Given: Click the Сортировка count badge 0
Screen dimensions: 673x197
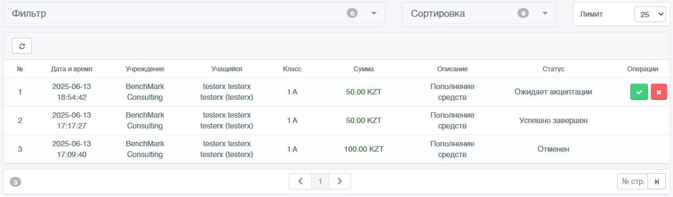Looking at the screenshot, I should coord(523,13).
